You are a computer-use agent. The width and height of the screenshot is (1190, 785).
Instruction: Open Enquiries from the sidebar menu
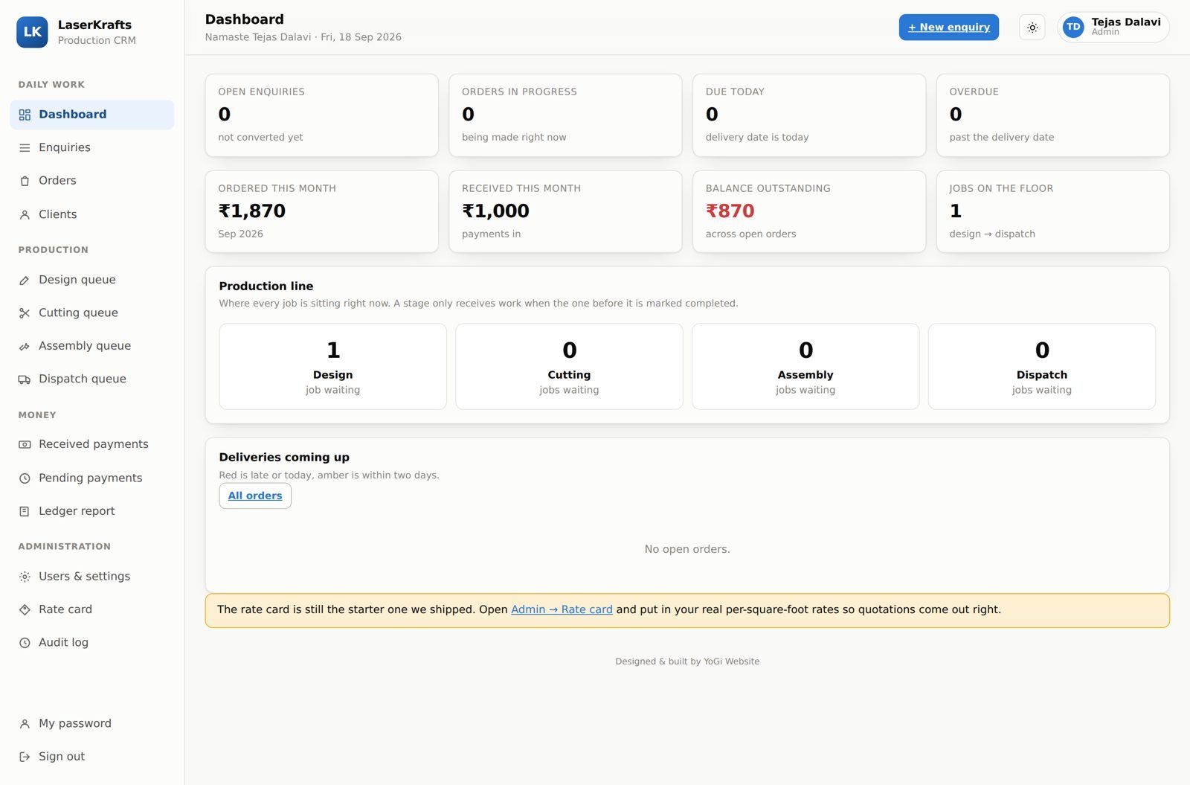pos(92,148)
